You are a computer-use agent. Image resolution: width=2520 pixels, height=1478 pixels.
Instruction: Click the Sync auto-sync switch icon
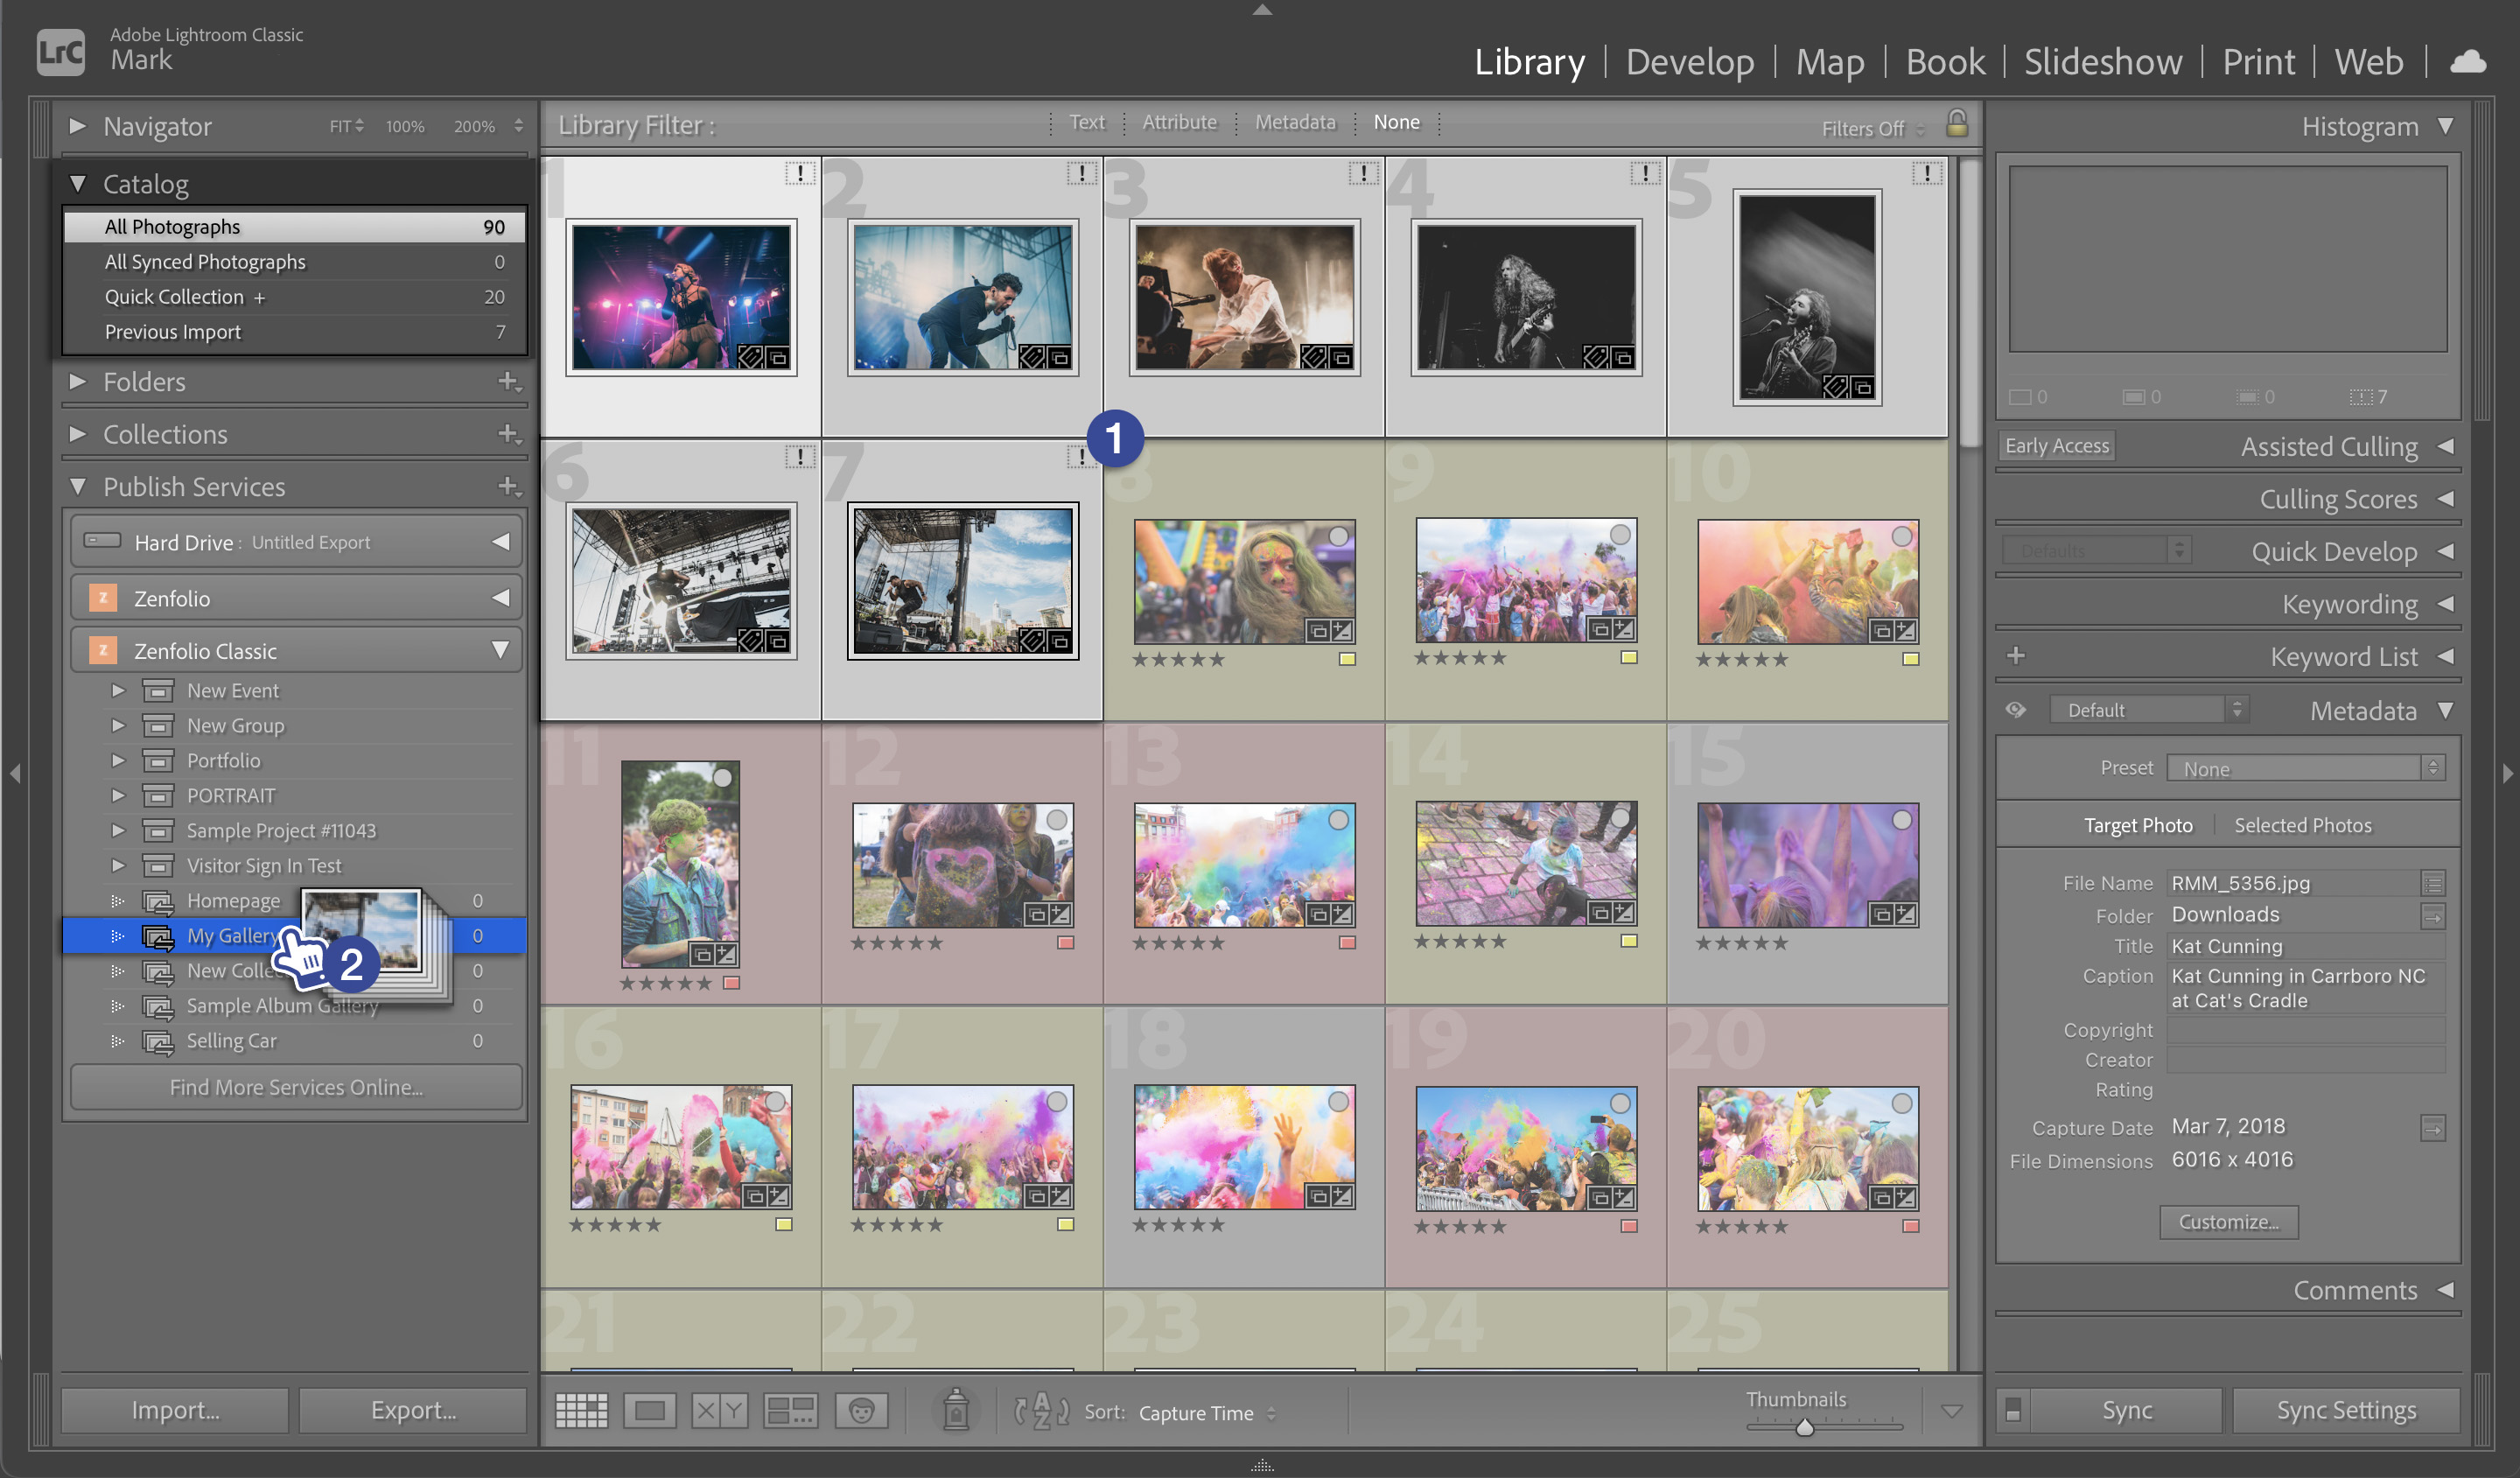pos(2012,1410)
